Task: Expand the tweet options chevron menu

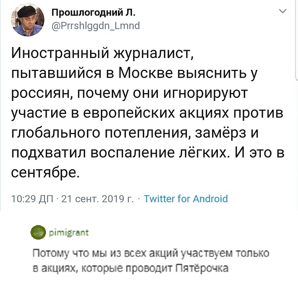Action: pyautogui.click(x=283, y=11)
